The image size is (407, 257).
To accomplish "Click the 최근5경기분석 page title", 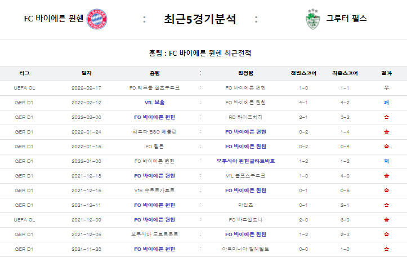I will pyautogui.click(x=200, y=19).
